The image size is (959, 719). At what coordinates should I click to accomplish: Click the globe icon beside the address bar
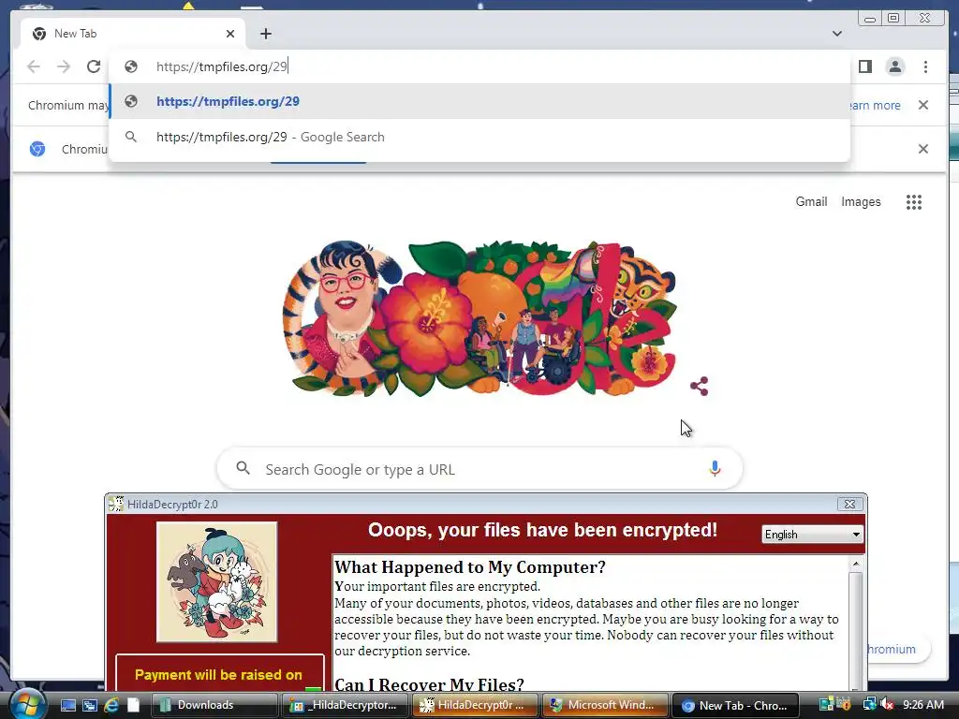tap(131, 66)
